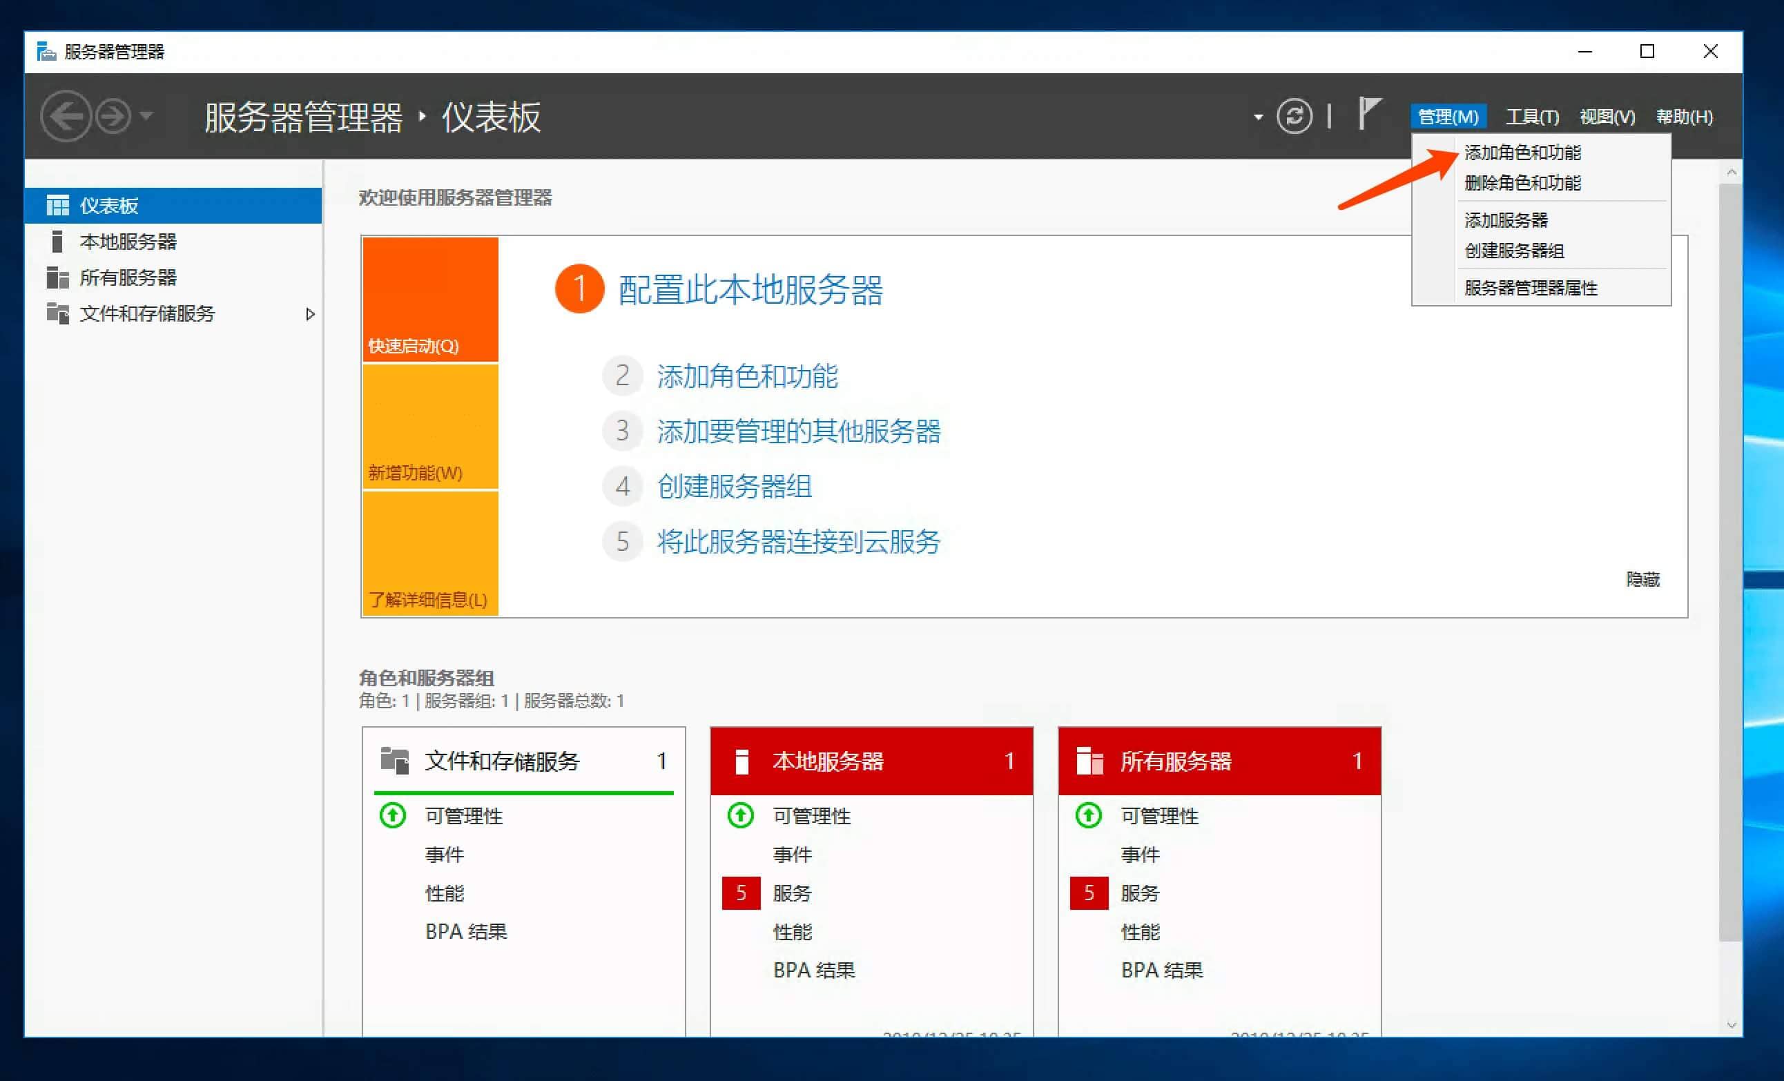
Task: Click green 可管理性 icon in 所有服务器 tile
Action: 1088,816
